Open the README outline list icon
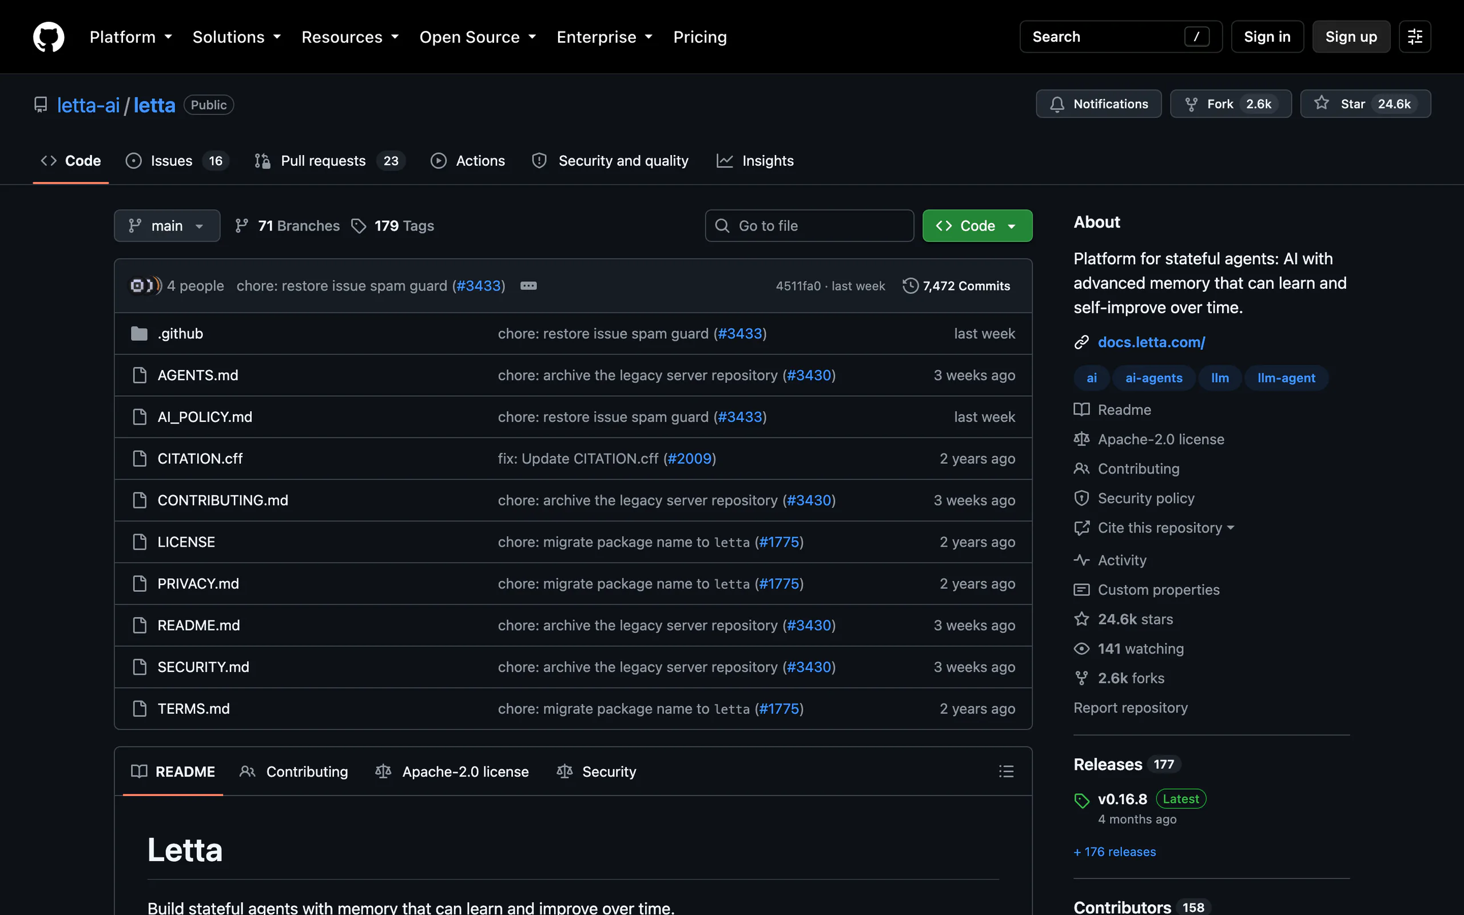 (x=1006, y=771)
